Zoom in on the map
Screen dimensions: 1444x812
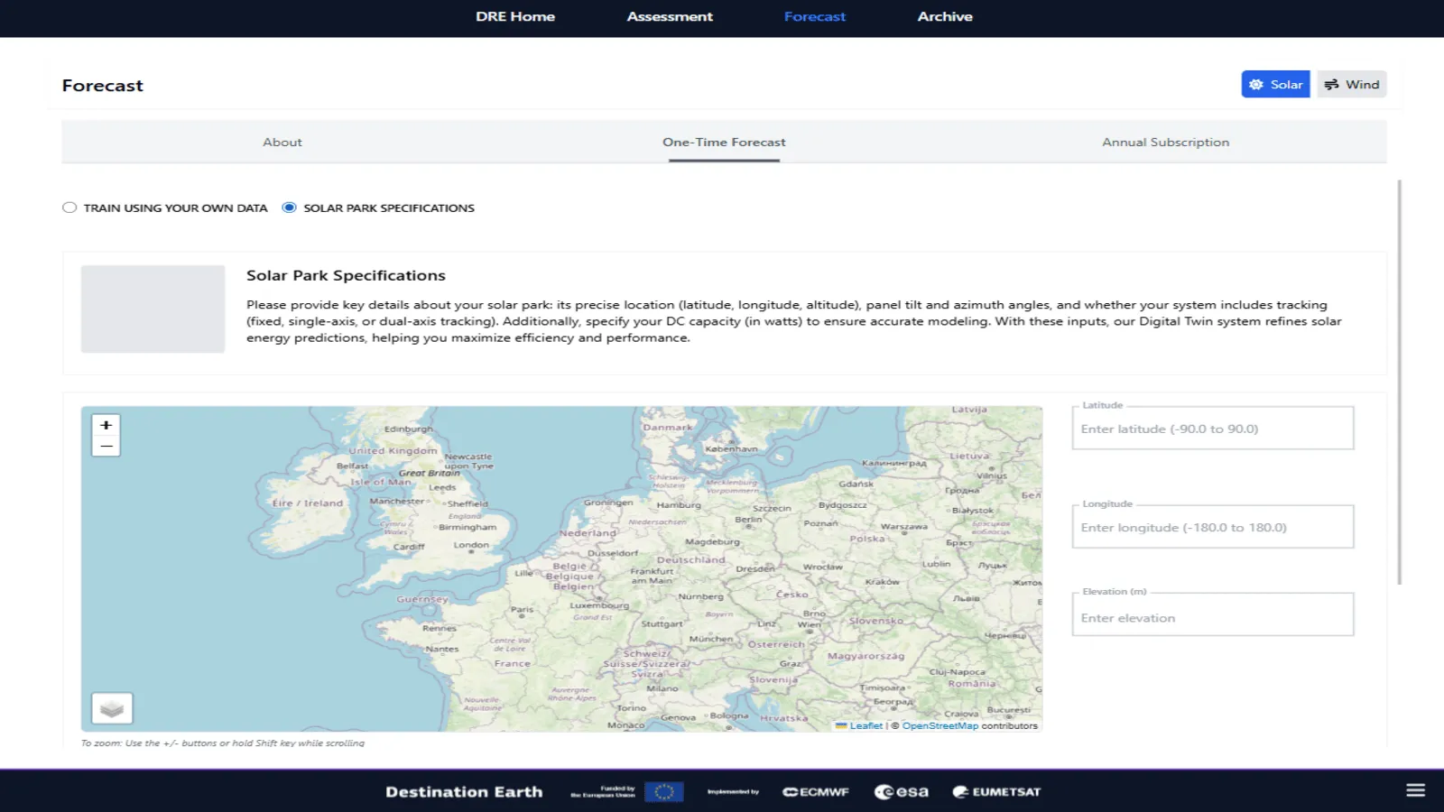pos(106,425)
